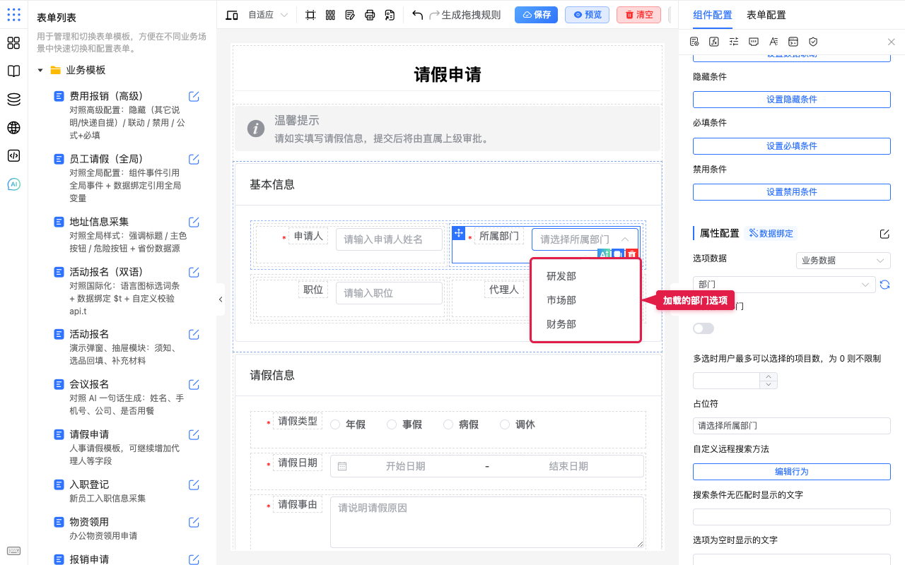
Task: Open the AI assistant in the left sidebar
Action: point(13,184)
